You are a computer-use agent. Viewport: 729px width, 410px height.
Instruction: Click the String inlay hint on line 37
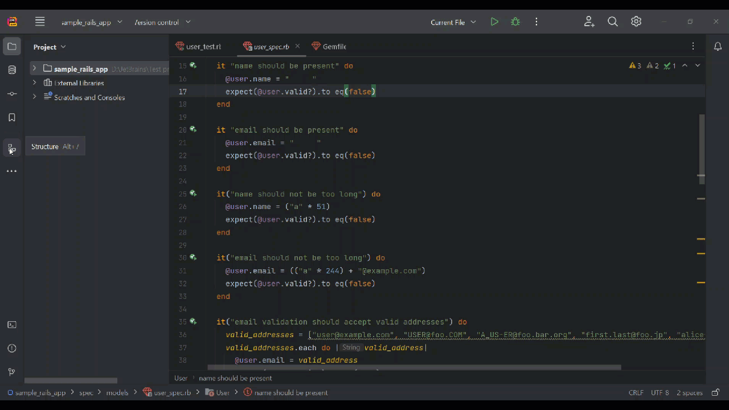click(x=351, y=347)
